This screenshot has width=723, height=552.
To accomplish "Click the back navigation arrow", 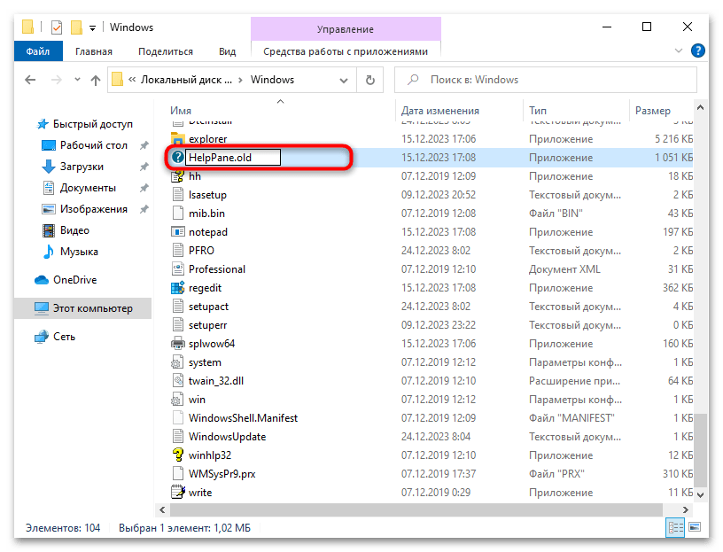I will tap(29, 80).
